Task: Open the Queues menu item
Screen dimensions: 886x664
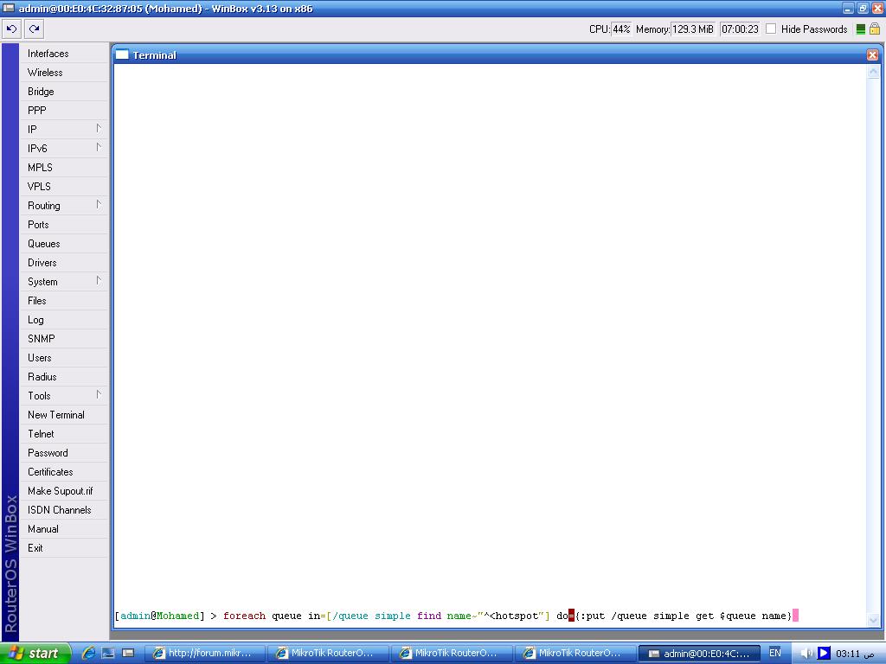Action: coord(64,244)
